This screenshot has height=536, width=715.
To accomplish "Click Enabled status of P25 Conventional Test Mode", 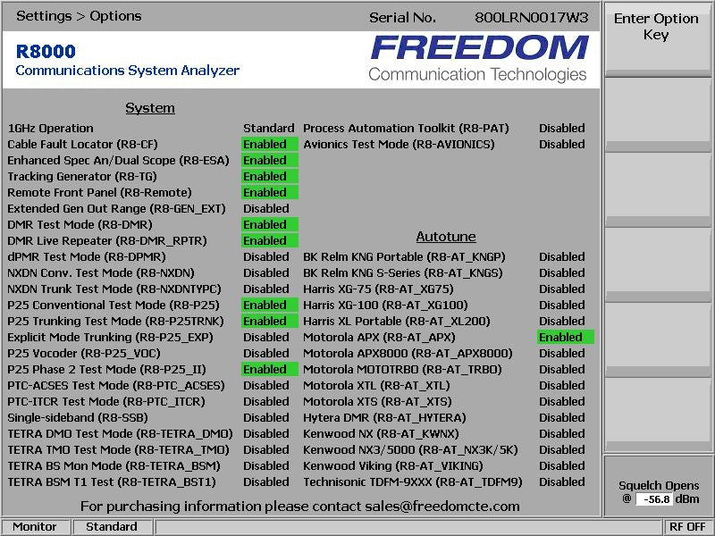I will pyautogui.click(x=270, y=305).
